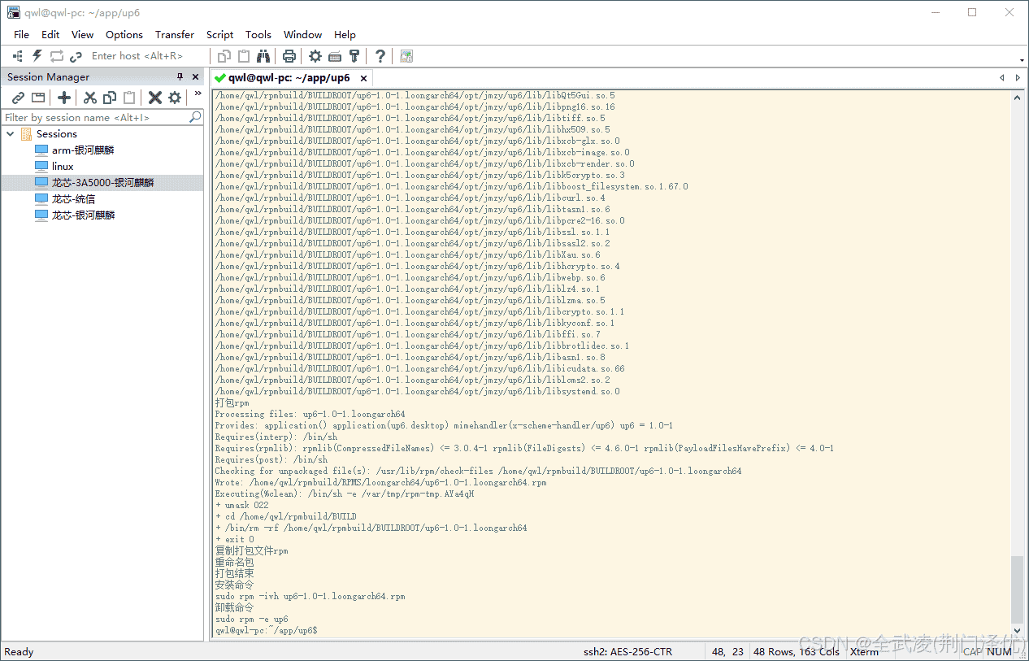Add new session with plus icon
This screenshot has height=661, width=1029.
click(x=64, y=98)
